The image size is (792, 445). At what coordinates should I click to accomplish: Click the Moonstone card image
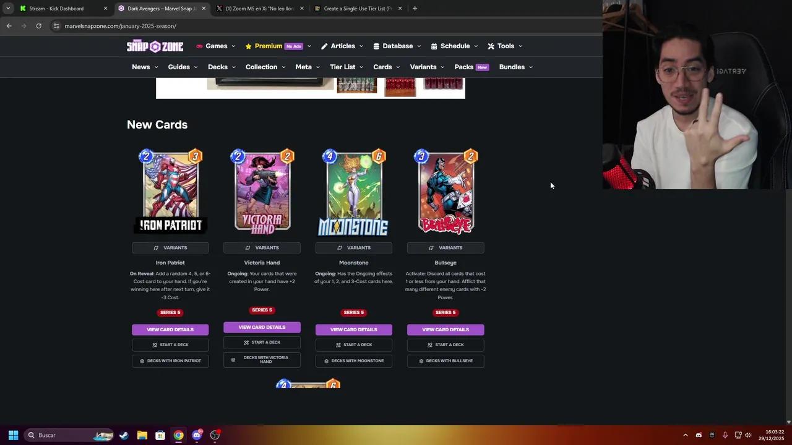click(353, 192)
